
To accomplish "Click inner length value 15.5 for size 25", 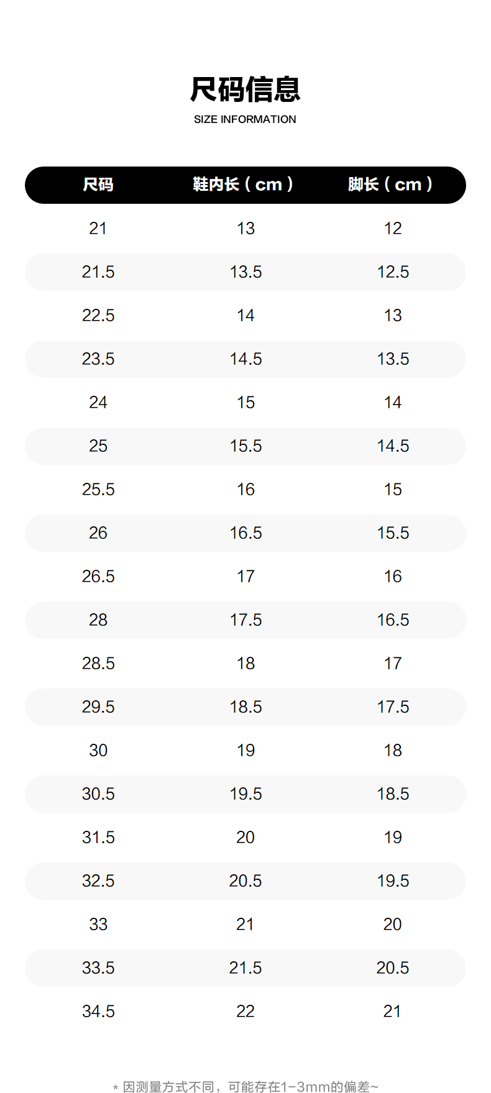I will 245,446.
